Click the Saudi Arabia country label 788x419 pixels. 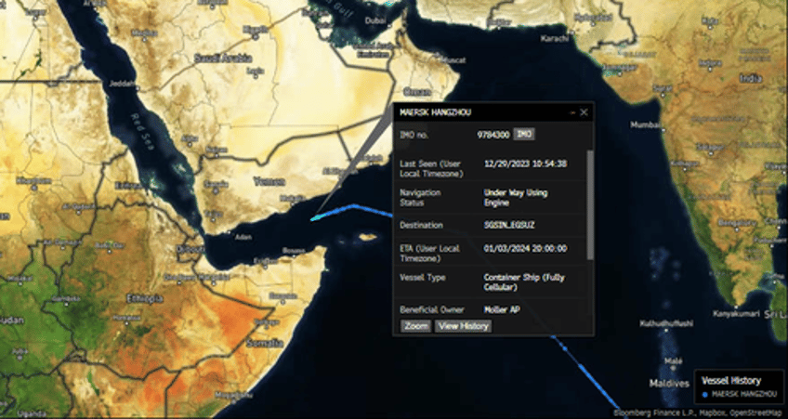(223, 59)
